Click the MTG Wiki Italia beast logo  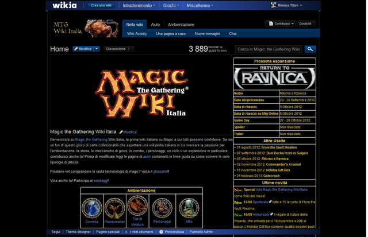[x=101, y=28]
